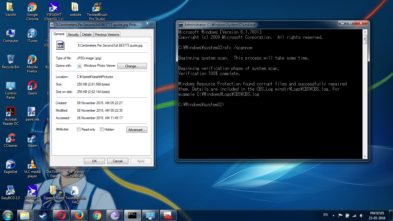Select the VLC media player desktop icon
This screenshot has height=221, width=393.
[x=32, y=169]
